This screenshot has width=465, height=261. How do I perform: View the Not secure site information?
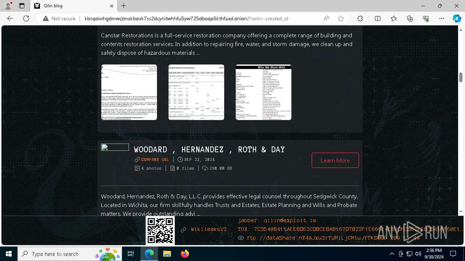pos(59,18)
